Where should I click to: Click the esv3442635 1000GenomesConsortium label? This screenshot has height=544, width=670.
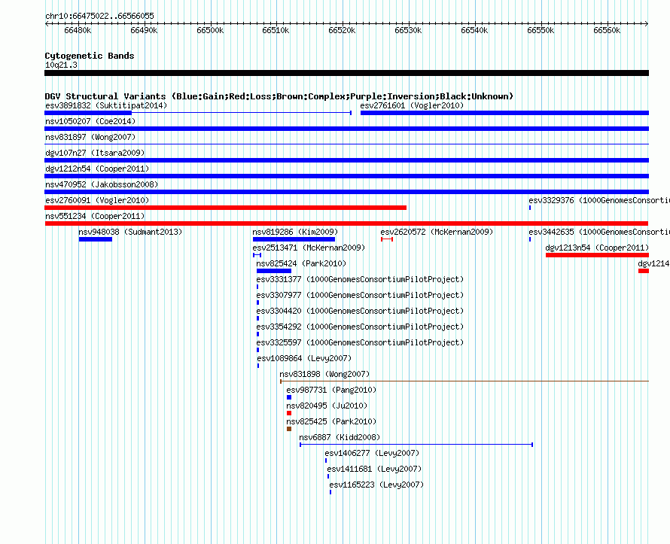pos(599,232)
